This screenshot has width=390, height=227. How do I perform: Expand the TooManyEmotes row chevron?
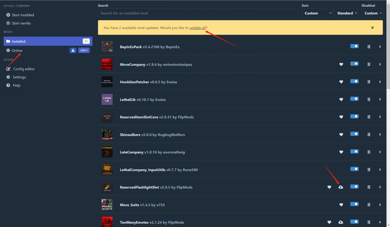380,222
